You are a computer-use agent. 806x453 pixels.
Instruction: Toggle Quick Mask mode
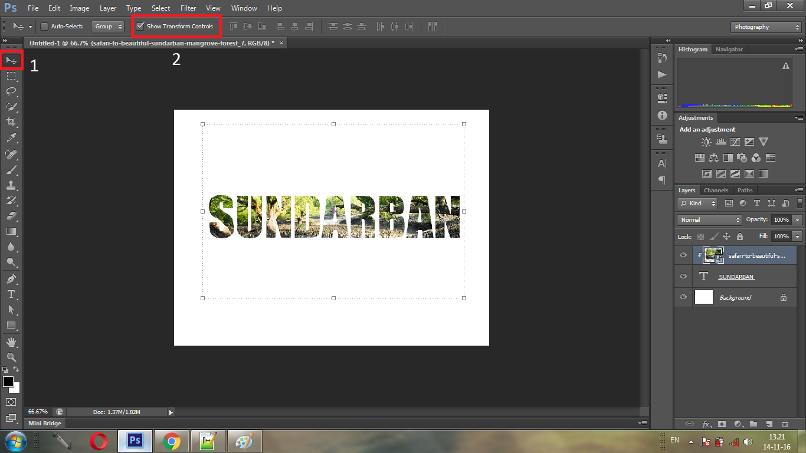coord(11,402)
